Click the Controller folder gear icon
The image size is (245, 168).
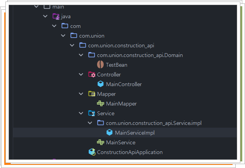pos(92,74)
